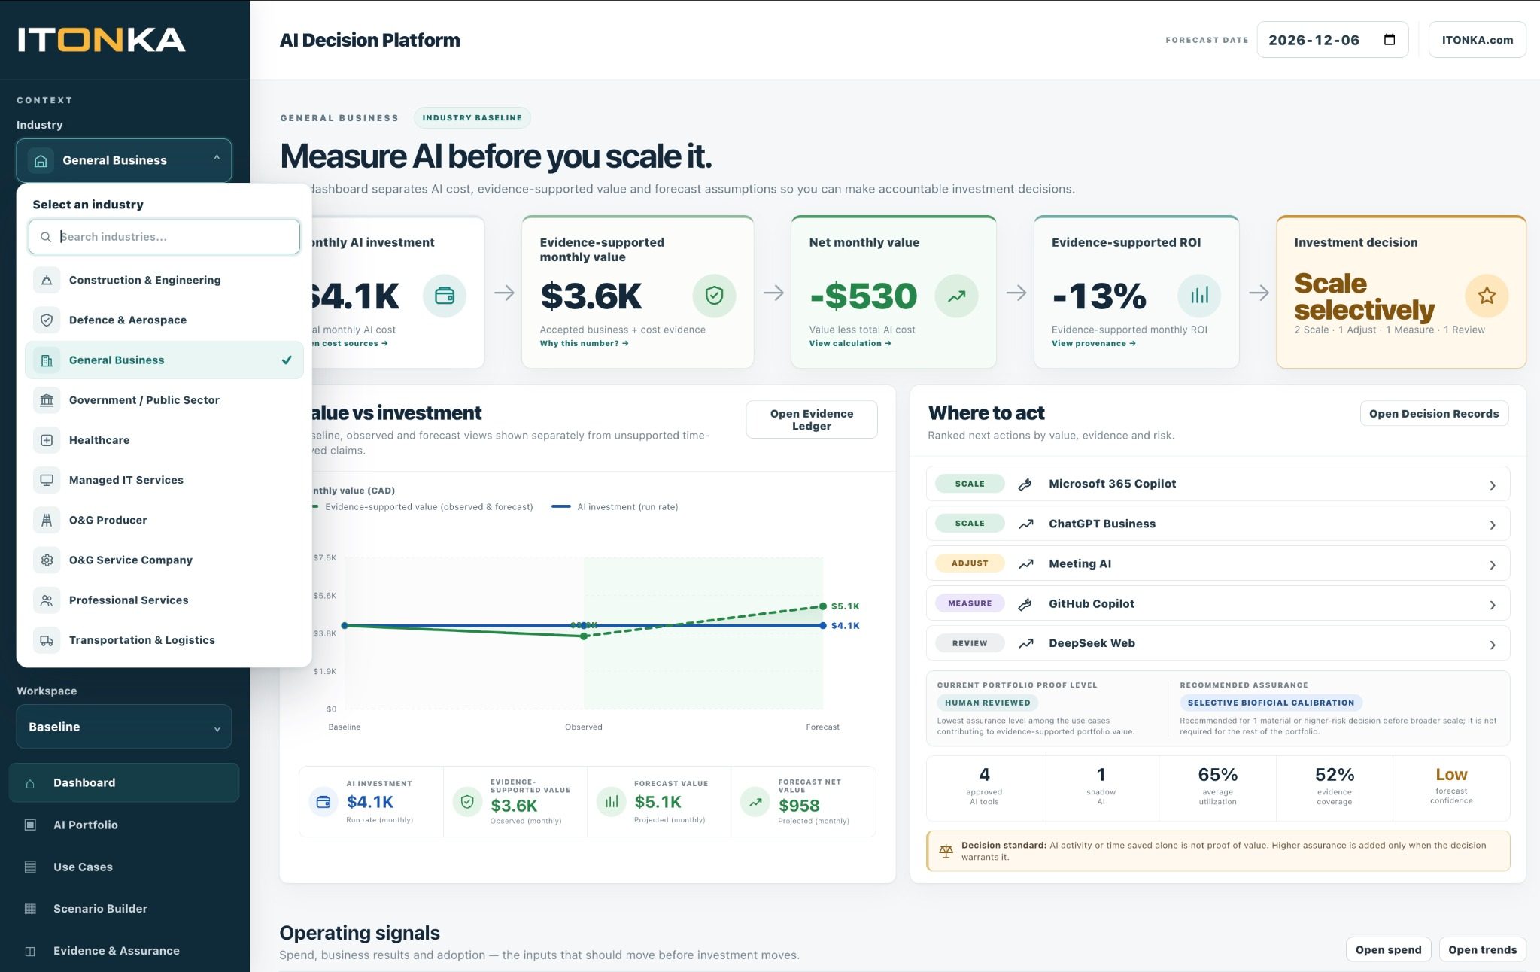
Task: Choose Healthcare in the industry list
Action: (164, 440)
